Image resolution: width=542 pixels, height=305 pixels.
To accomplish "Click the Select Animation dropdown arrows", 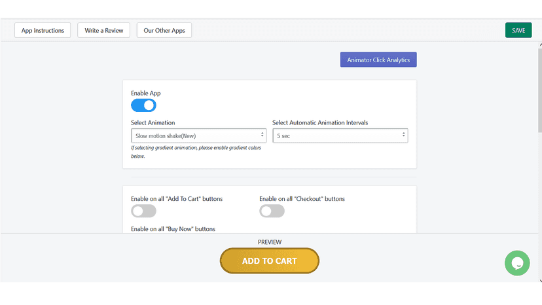I will click(x=262, y=135).
